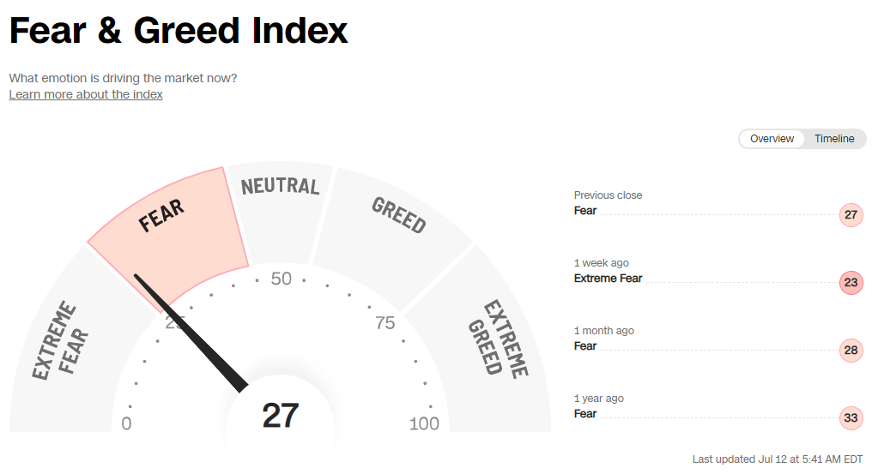
Task: Click the Fear & Greed Index heading
Action: 179,32
